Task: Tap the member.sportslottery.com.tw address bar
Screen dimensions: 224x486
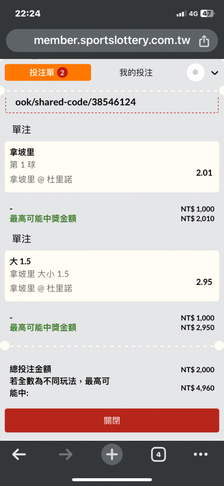Action: tap(112, 41)
